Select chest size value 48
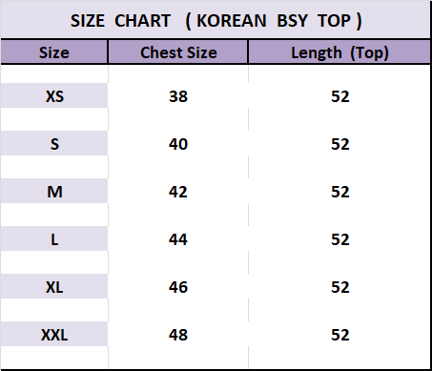Image resolution: width=432 pixels, height=371 pixels. click(178, 335)
